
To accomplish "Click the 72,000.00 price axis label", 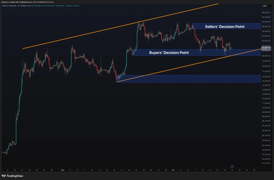I will point(266,99).
